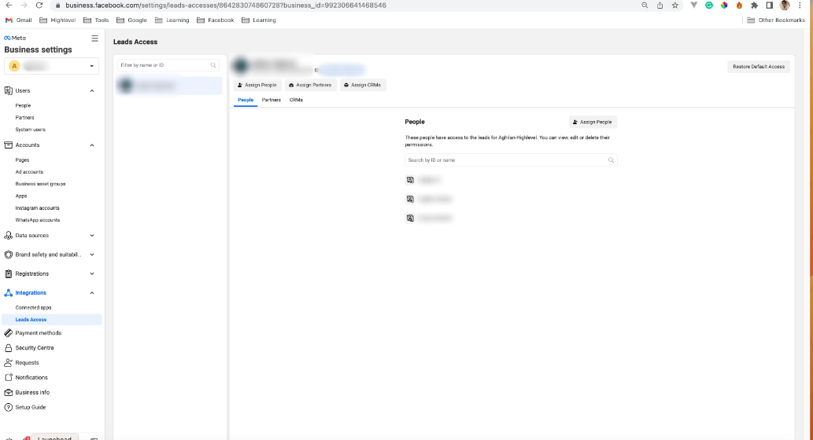
Task: Open System users in sidebar
Action: pos(30,130)
